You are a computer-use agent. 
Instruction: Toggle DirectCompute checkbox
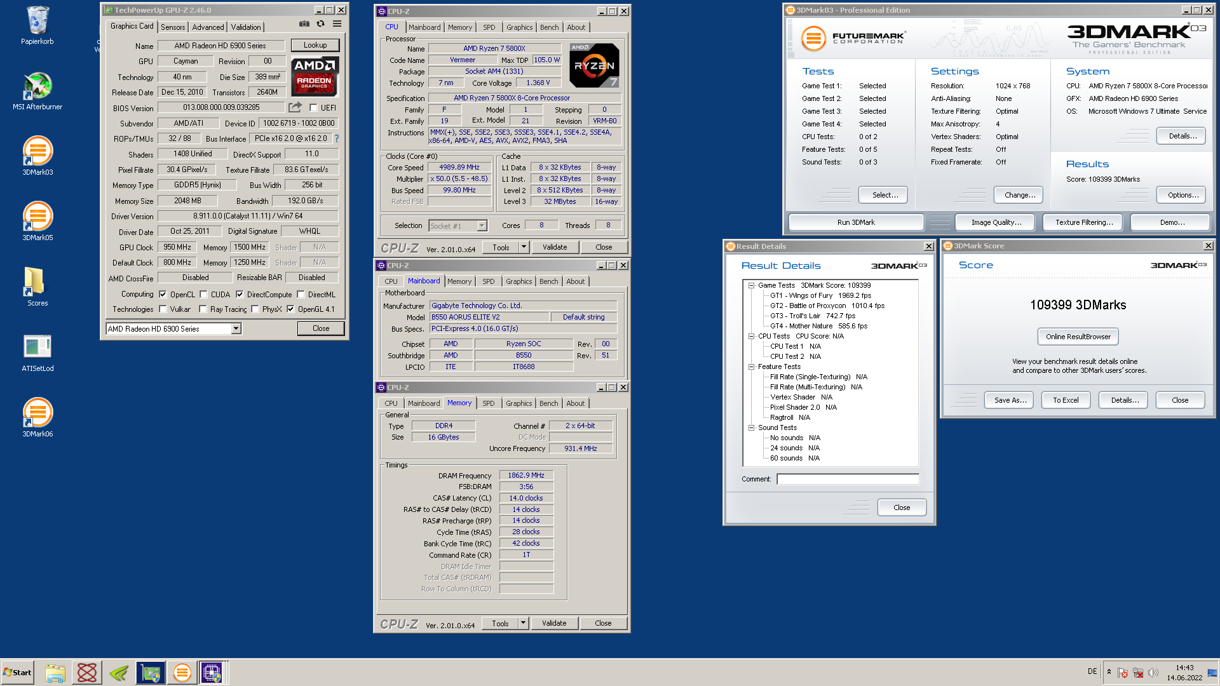pyautogui.click(x=240, y=294)
